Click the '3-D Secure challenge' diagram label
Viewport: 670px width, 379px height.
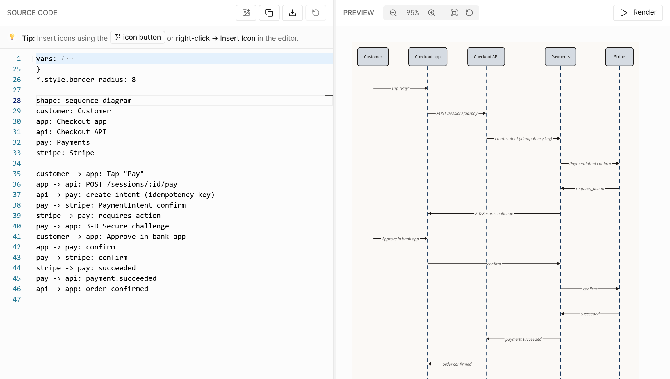494,214
